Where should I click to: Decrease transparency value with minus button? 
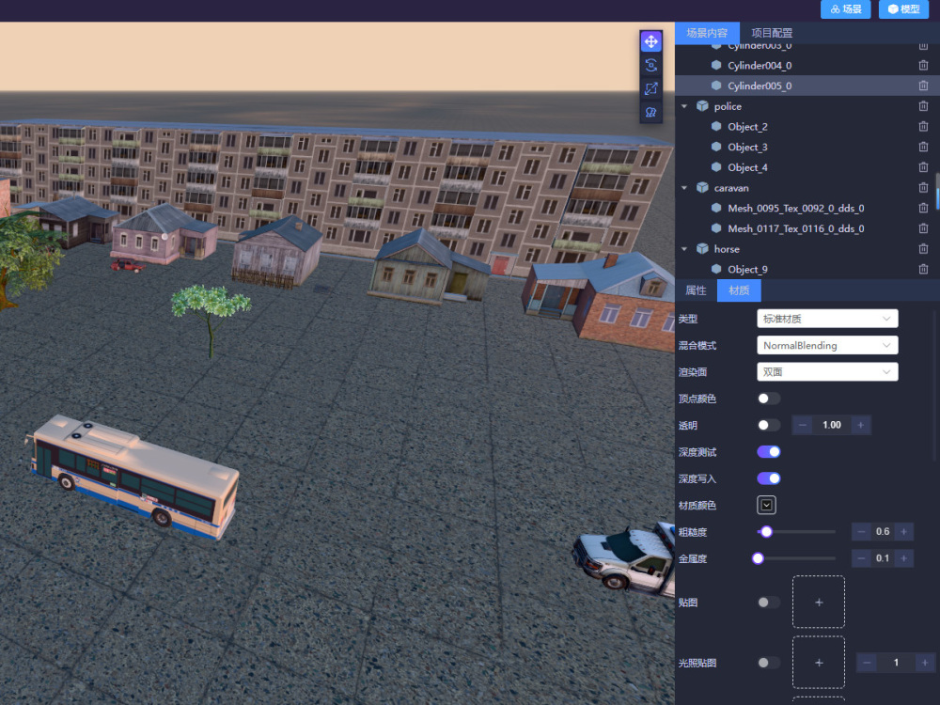pyautogui.click(x=803, y=425)
